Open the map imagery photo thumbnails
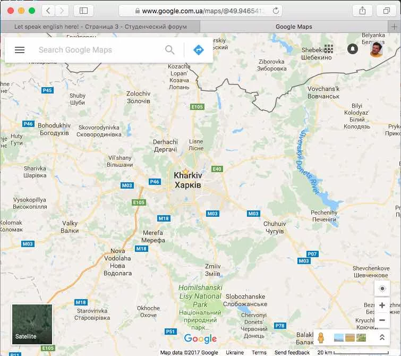The height and width of the screenshot is (356, 401). pos(349,337)
